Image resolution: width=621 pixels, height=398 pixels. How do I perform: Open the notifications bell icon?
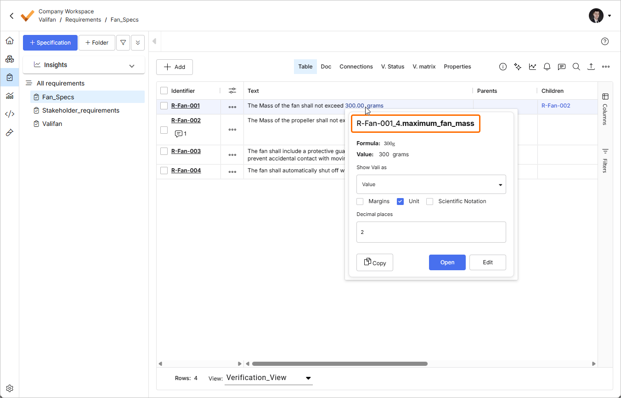click(547, 67)
